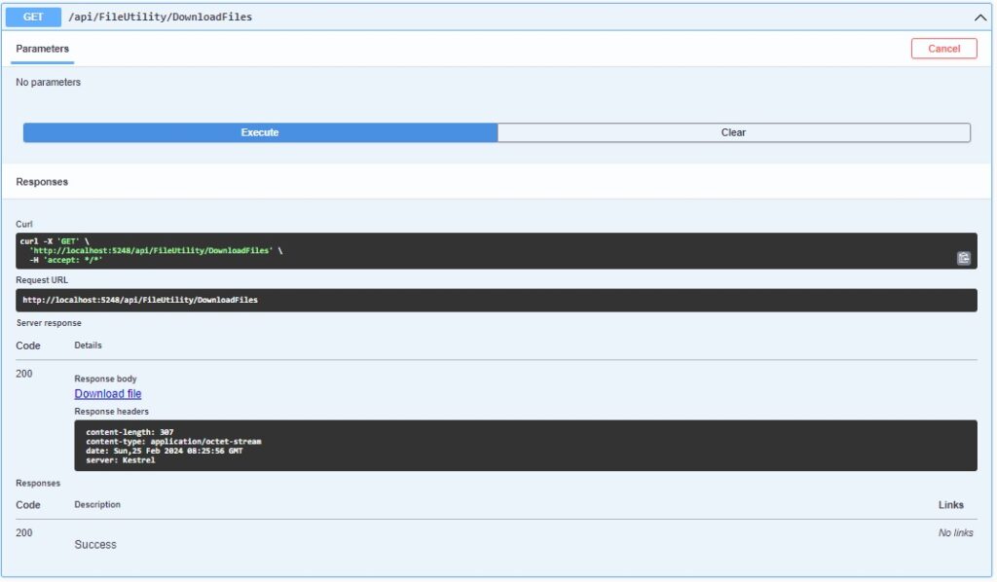Click the Description column header

pyautogui.click(x=97, y=505)
